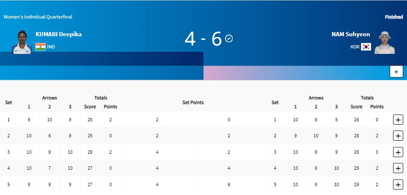Viewport: 407px width, 195px height.
Task: Open Deepika Kumari's athlete photo
Action: coord(22,42)
